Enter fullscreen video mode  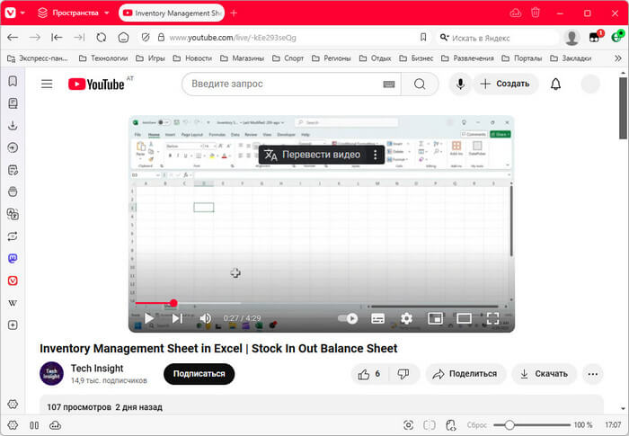492,318
